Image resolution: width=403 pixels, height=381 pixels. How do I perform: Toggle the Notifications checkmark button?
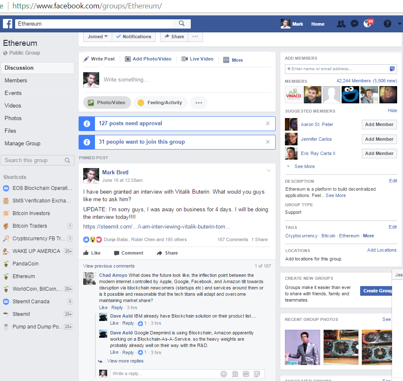[134, 37]
